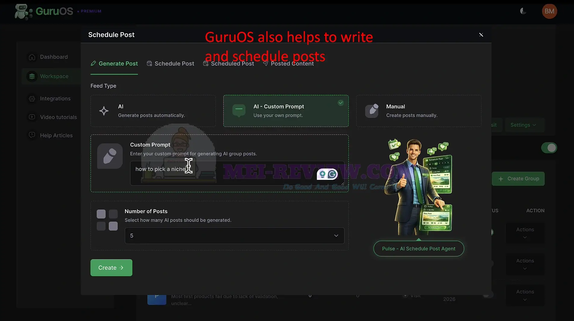Click the Create Group button
The height and width of the screenshot is (321, 574).
518,179
